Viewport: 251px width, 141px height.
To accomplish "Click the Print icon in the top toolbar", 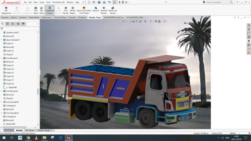I will click(104, 2).
